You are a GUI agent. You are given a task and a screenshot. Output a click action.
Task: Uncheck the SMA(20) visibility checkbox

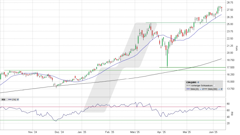200,89
